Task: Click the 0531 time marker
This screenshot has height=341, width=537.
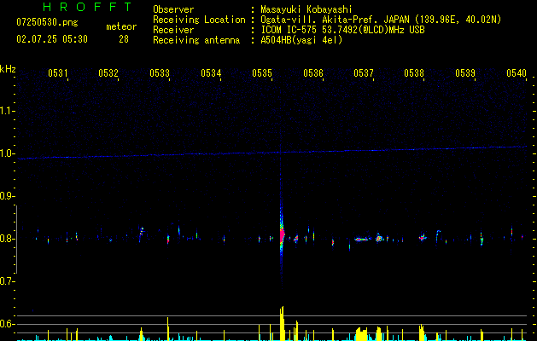Action: pyautogui.click(x=57, y=72)
